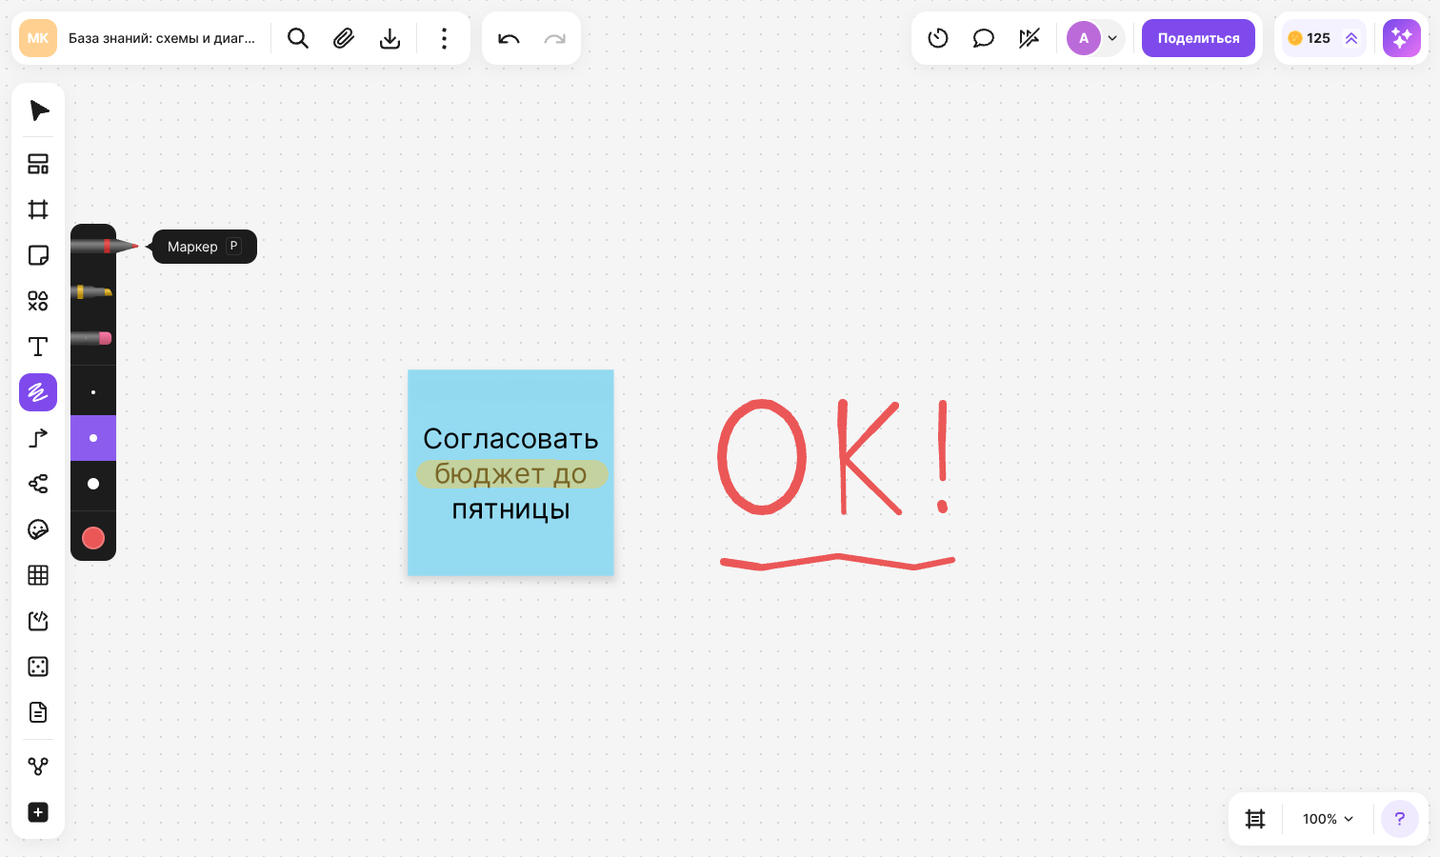Image resolution: width=1440 pixels, height=857 pixels.
Task: Undo the last action
Action: coord(509,38)
